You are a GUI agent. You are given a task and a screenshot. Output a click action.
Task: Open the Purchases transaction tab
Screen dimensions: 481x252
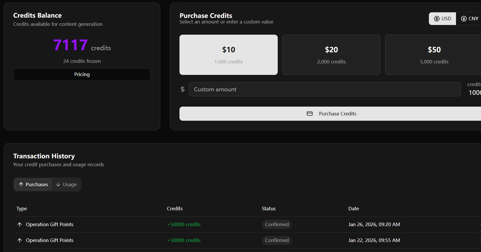[33, 184]
